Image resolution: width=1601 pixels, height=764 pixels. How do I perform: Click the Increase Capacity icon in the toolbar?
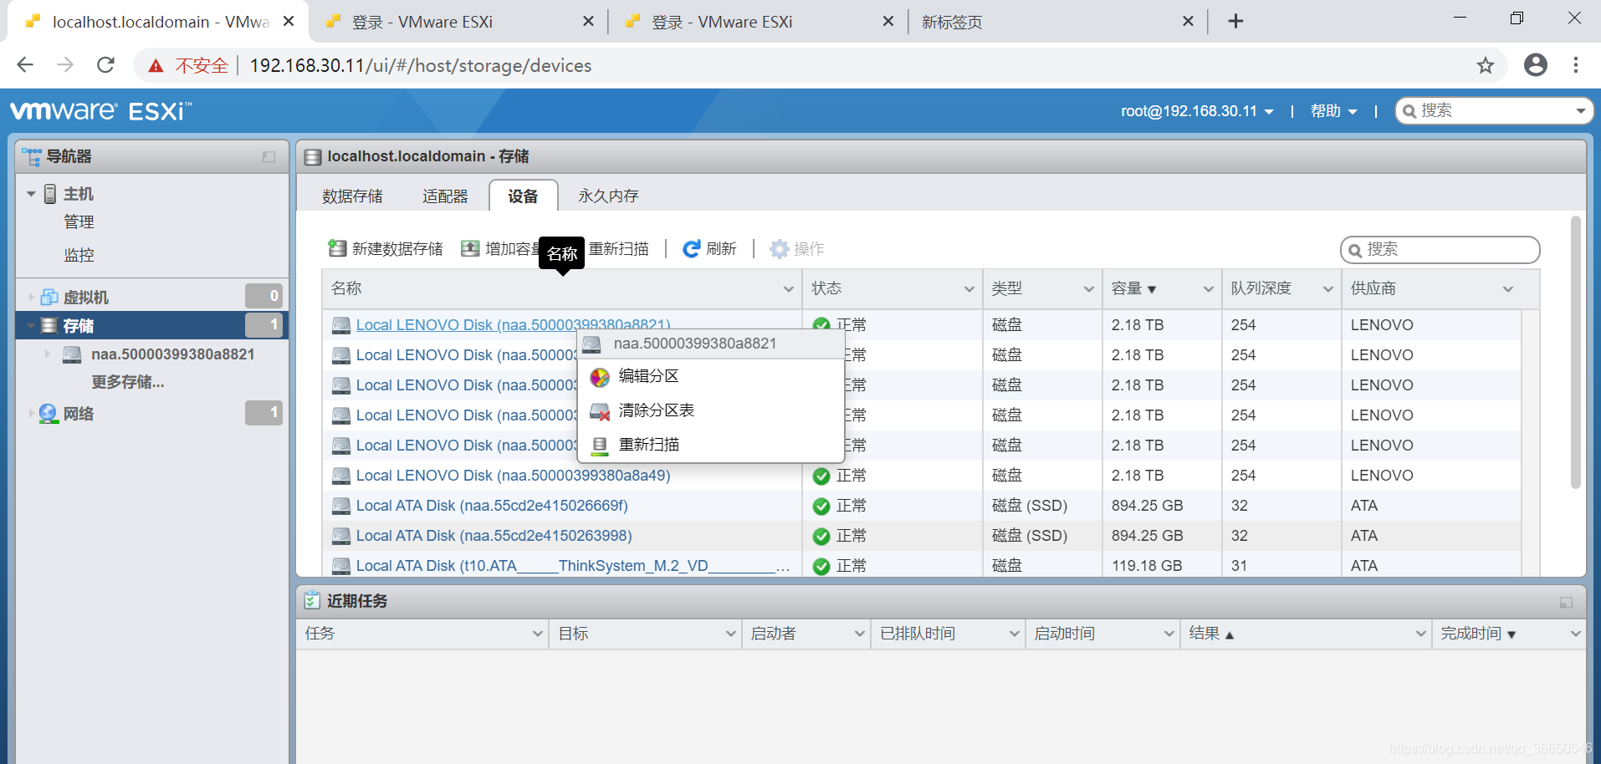(x=470, y=248)
